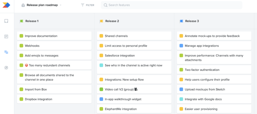Screen dimensions: 257x114
Task: Open the Salesforce integration feature card
Action: point(134,55)
